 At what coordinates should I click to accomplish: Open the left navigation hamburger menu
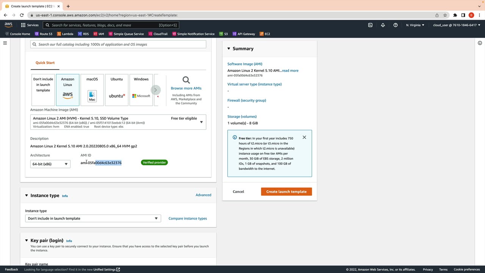pyautogui.click(x=5, y=43)
